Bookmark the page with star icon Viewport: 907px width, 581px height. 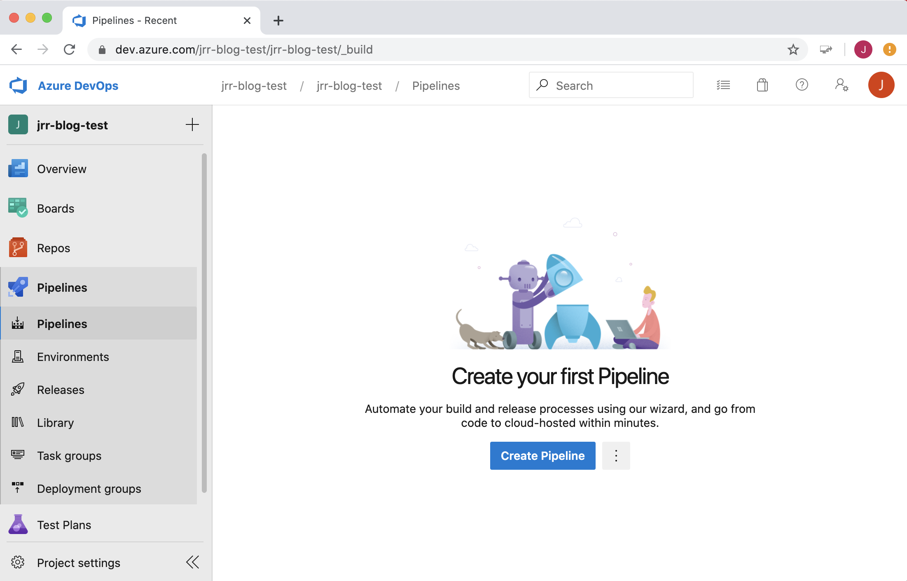(x=793, y=49)
